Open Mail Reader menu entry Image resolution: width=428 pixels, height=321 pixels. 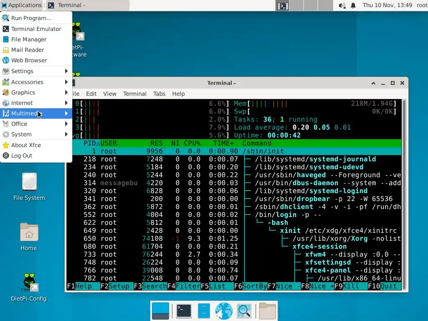[x=36, y=50]
